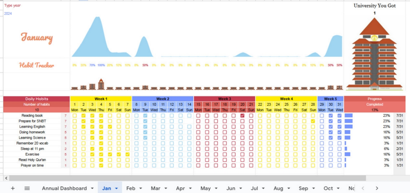Open Apr tab dropdown arrow

pyautogui.click(x=190, y=188)
